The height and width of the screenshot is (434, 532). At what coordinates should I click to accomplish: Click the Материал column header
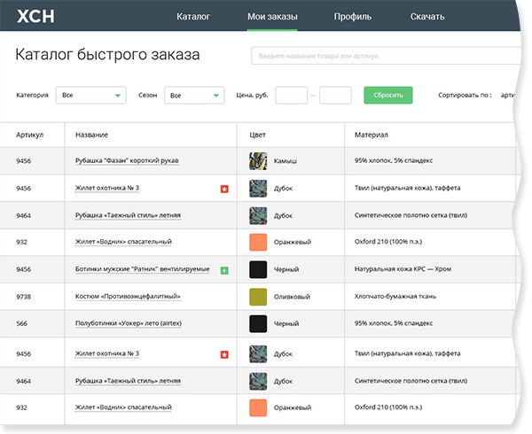tap(372, 135)
